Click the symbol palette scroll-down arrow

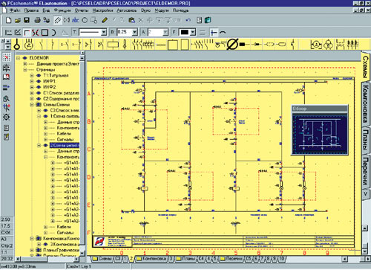8,47
